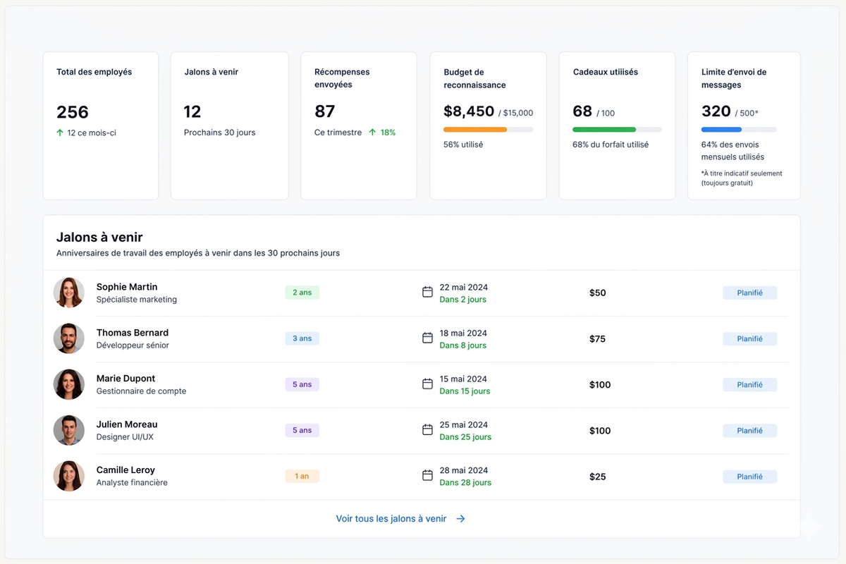Click the right arrow after Voir tous les jalons
The height and width of the screenshot is (564, 846).
[460, 518]
